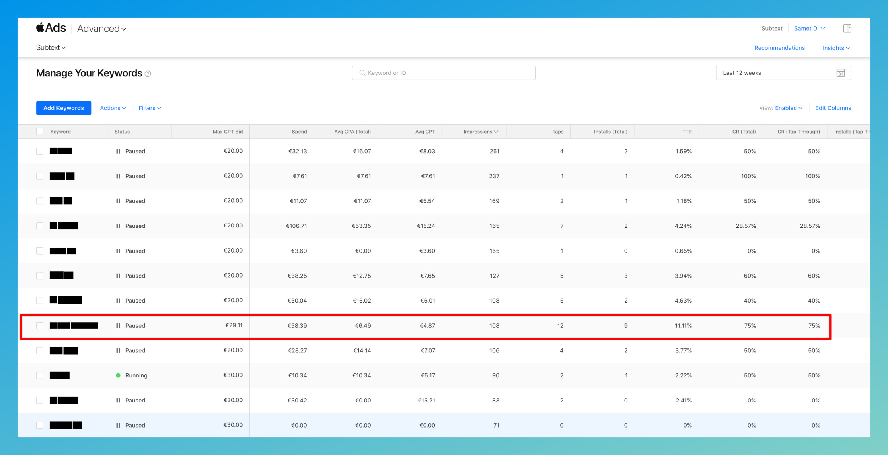
Task: Open the Advanced dropdown
Action: click(x=101, y=29)
